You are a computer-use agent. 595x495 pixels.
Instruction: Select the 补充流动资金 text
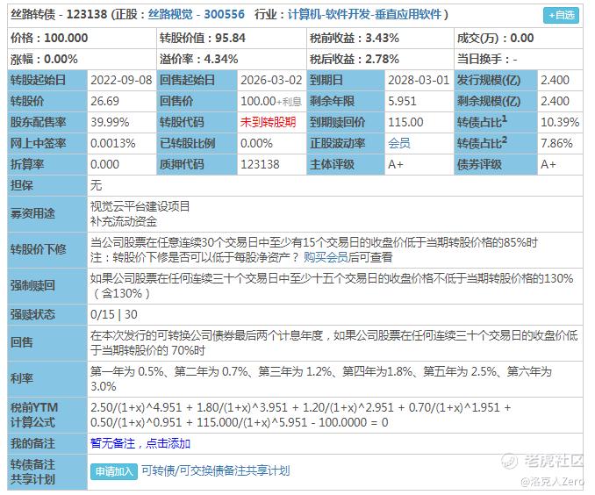tap(124, 221)
